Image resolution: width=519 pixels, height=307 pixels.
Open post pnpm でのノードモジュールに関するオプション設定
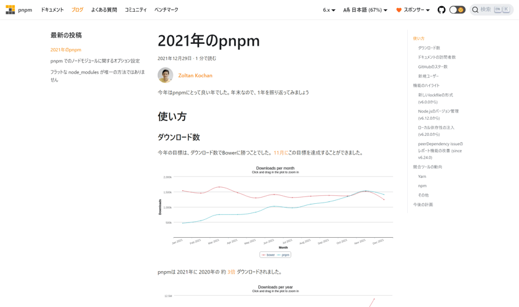coord(95,61)
